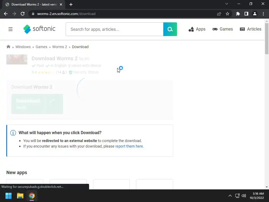
Task: Focus the Search for apps field
Action: [x=115, y=29]
